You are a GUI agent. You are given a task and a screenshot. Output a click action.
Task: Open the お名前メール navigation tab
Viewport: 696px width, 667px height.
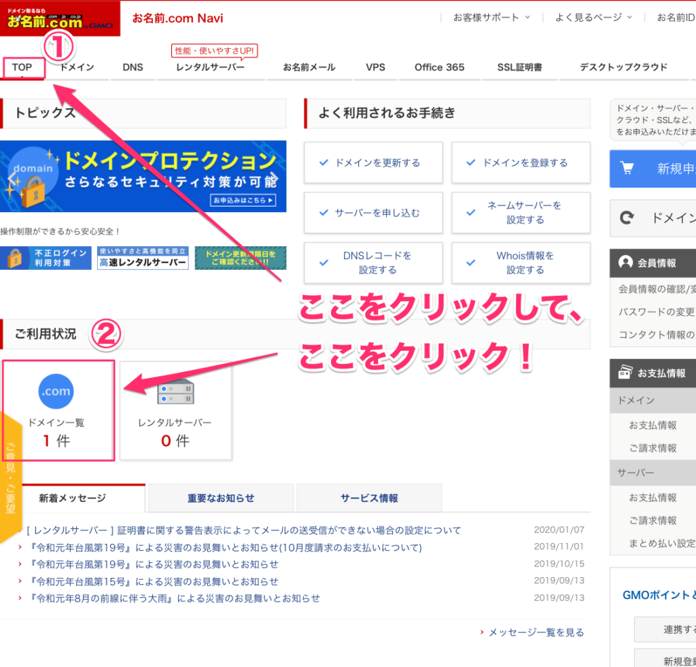pos(309,67)
